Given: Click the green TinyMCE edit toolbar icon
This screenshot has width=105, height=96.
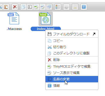Looking at the screenshot, I should 36,7.
